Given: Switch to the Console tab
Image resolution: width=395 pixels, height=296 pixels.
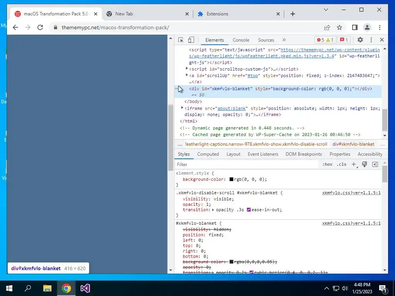Looking at the screenshot, I should click(241, 40).
